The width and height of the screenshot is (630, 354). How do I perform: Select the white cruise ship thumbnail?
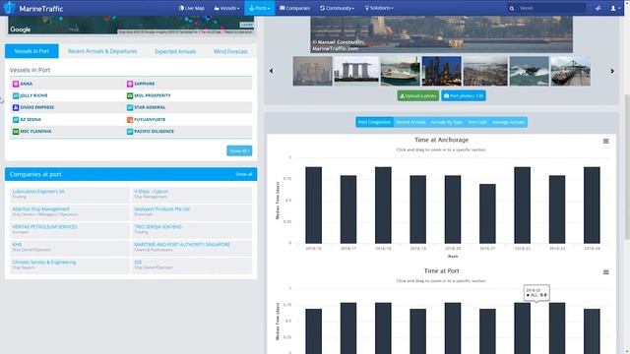[x=401, y=71]
